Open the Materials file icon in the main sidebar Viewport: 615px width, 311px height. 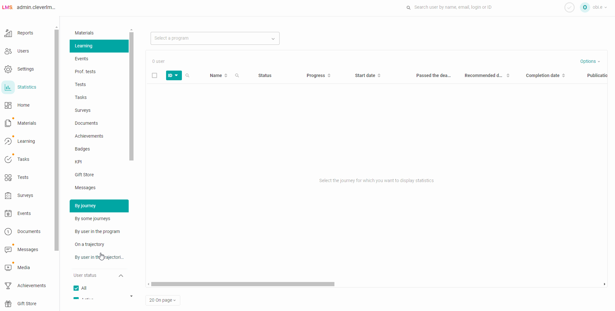(x=8, y=123)
